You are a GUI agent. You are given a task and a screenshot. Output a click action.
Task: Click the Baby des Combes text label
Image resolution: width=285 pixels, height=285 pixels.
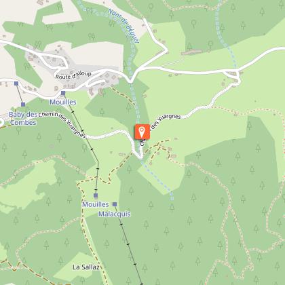23,119
